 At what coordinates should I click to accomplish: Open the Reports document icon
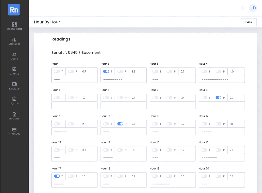pyautogui.click(x=14, y=114)
